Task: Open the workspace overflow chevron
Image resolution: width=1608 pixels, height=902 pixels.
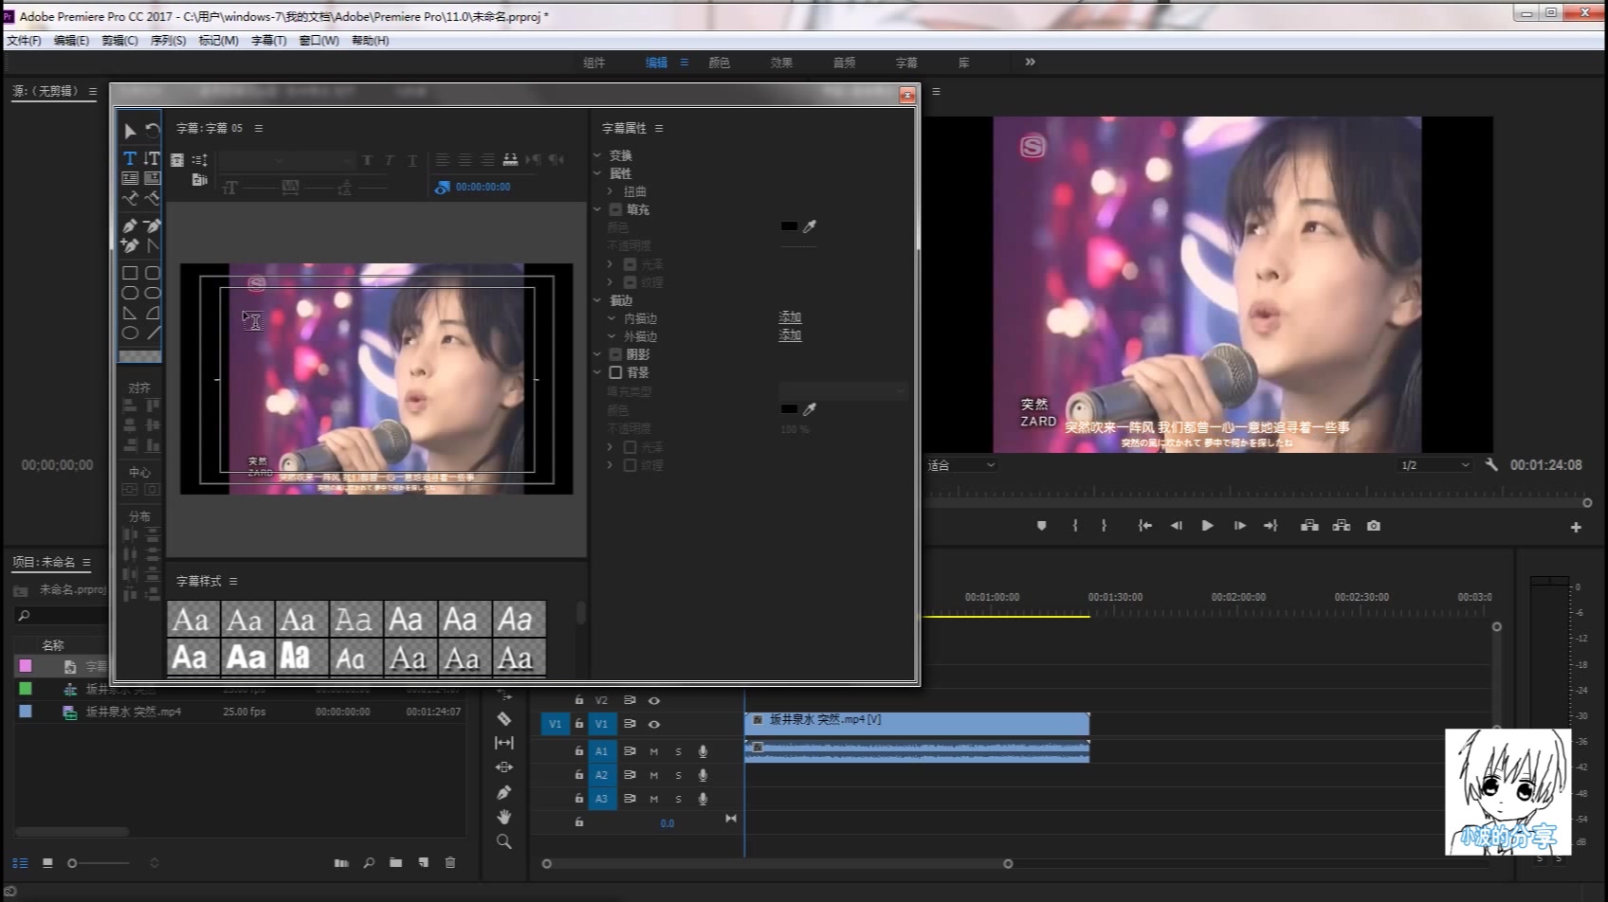Action: point(1031,62)
